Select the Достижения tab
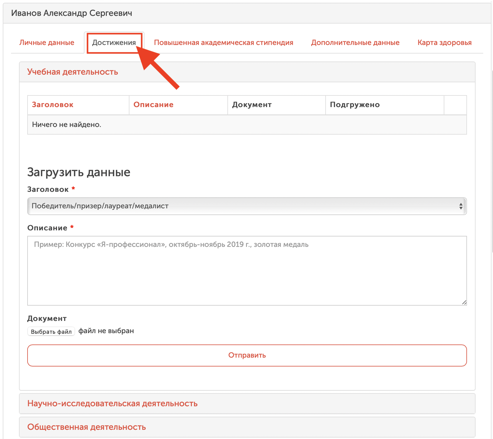 coord(114,43)
